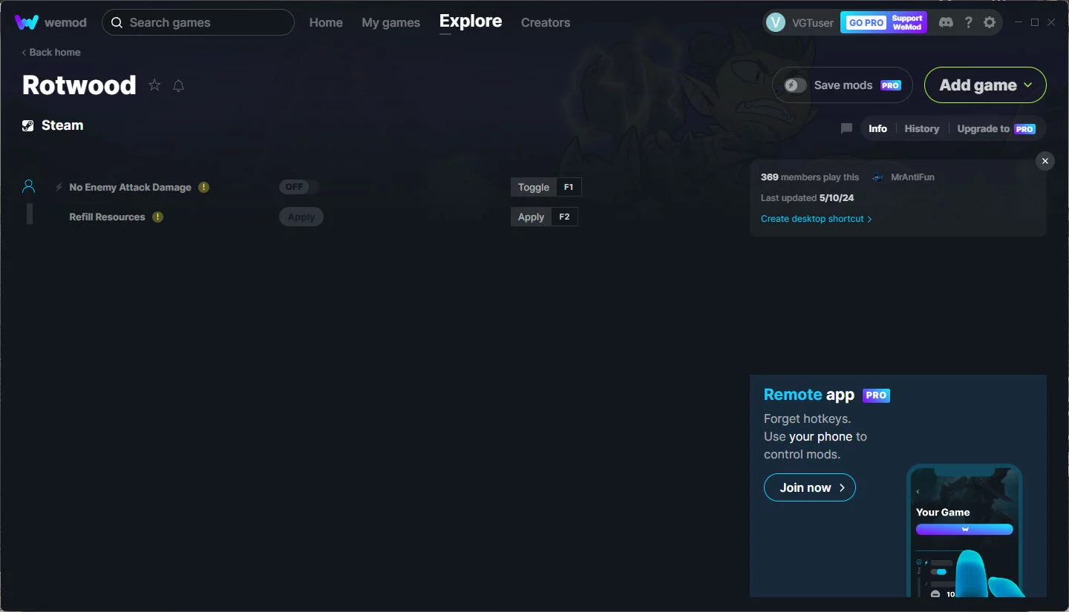Click Create desktop shortcut link

click(x=817, y=219)
